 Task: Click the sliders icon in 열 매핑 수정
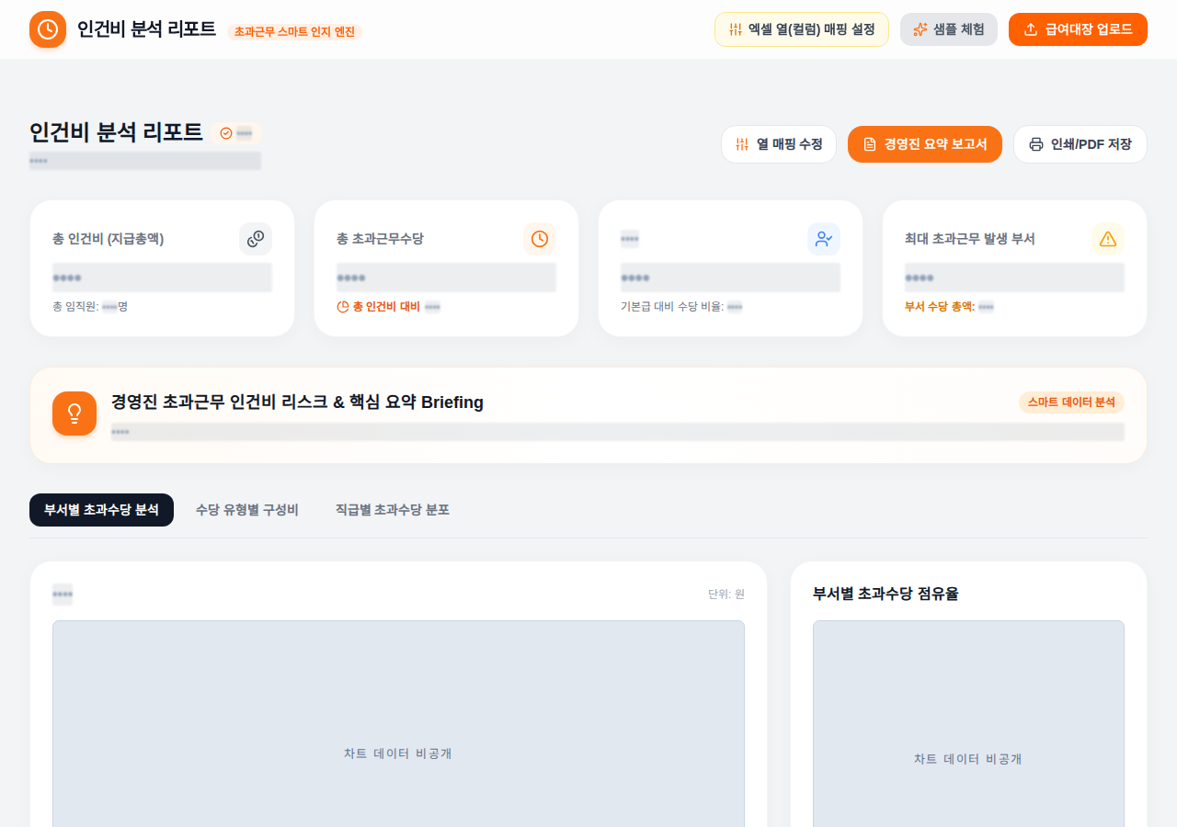tap(742, 144)
